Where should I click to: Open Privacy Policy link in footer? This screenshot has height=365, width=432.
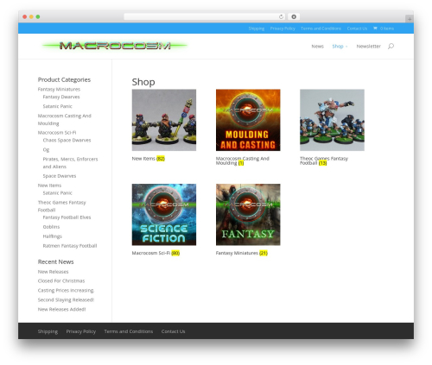pyautogui.click(x=81, y=331)
